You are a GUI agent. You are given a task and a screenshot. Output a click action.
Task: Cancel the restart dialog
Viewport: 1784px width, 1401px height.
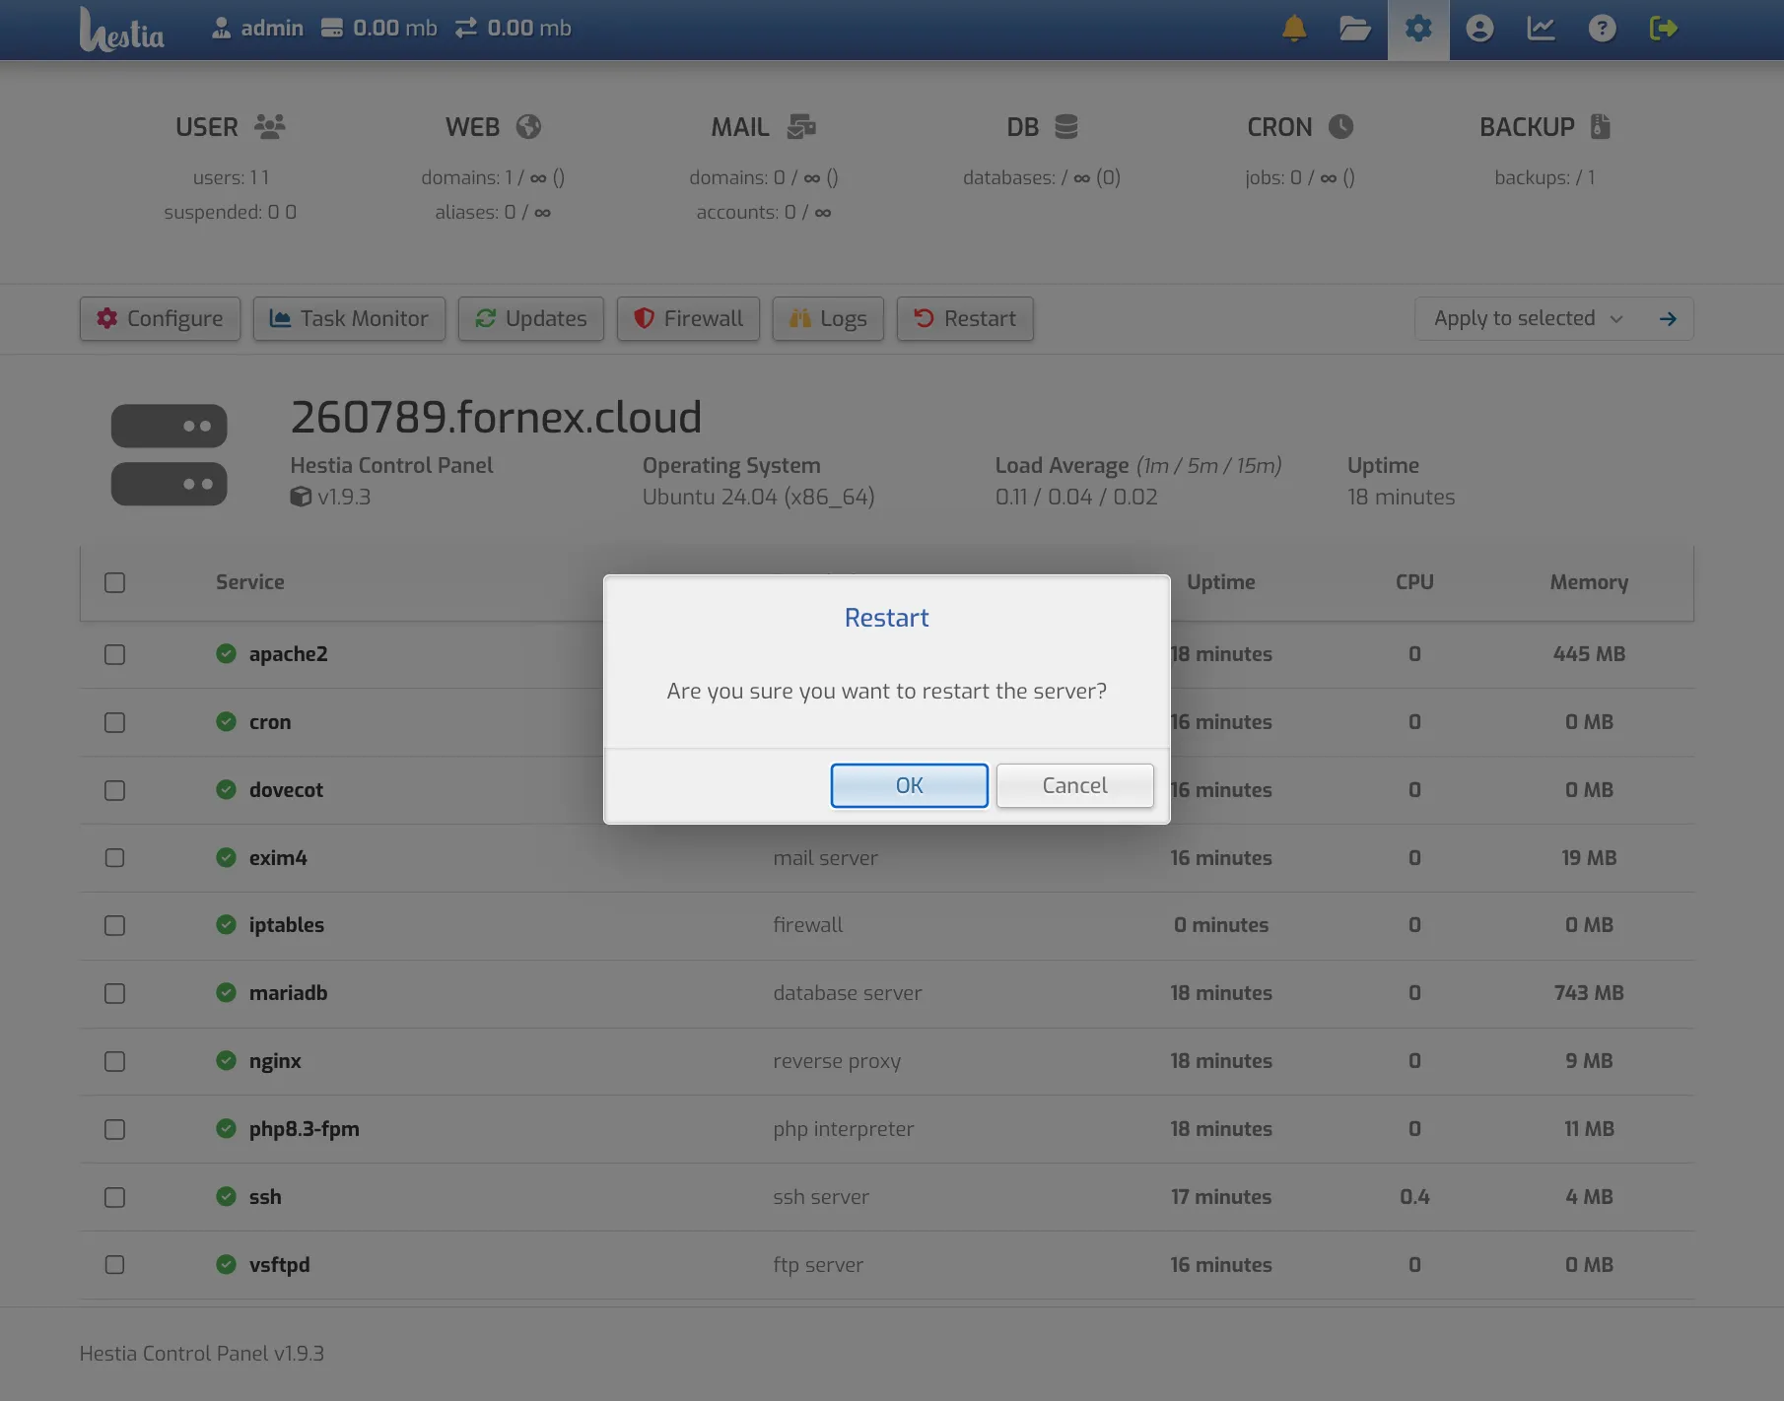(1074, 785)
